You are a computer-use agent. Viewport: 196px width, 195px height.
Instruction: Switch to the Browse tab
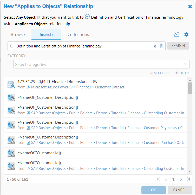point(18,34)
